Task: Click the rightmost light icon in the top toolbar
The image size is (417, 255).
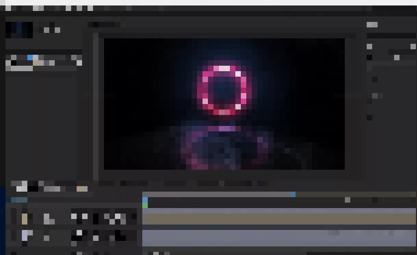Action: [x=90, y=8]
